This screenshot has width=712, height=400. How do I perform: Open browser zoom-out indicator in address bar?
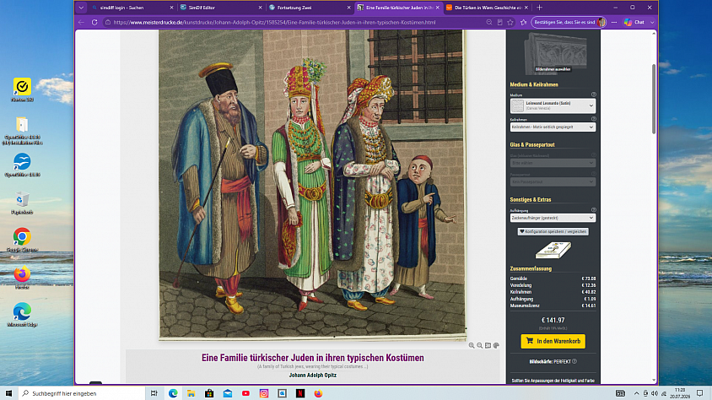pyautogui.click(x=489, y=22)
